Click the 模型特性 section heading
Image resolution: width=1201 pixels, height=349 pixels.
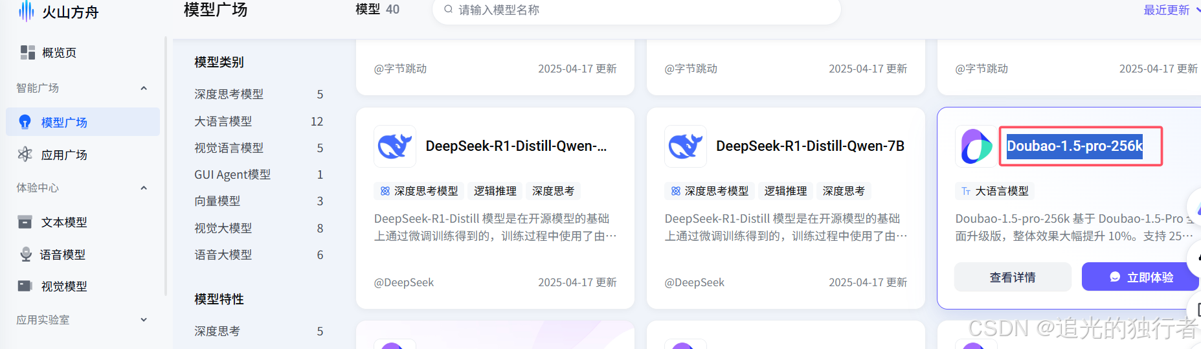[219, 299]
